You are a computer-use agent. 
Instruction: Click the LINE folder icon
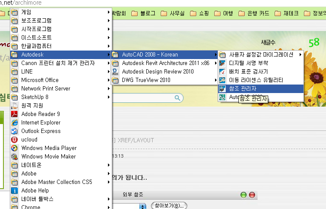[14, 72]
